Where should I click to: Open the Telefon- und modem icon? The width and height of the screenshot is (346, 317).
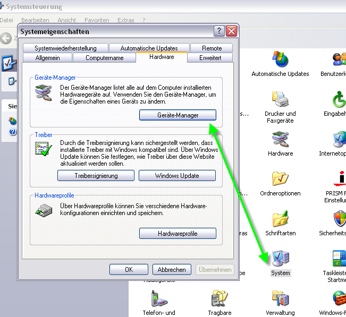click(159, 298)
